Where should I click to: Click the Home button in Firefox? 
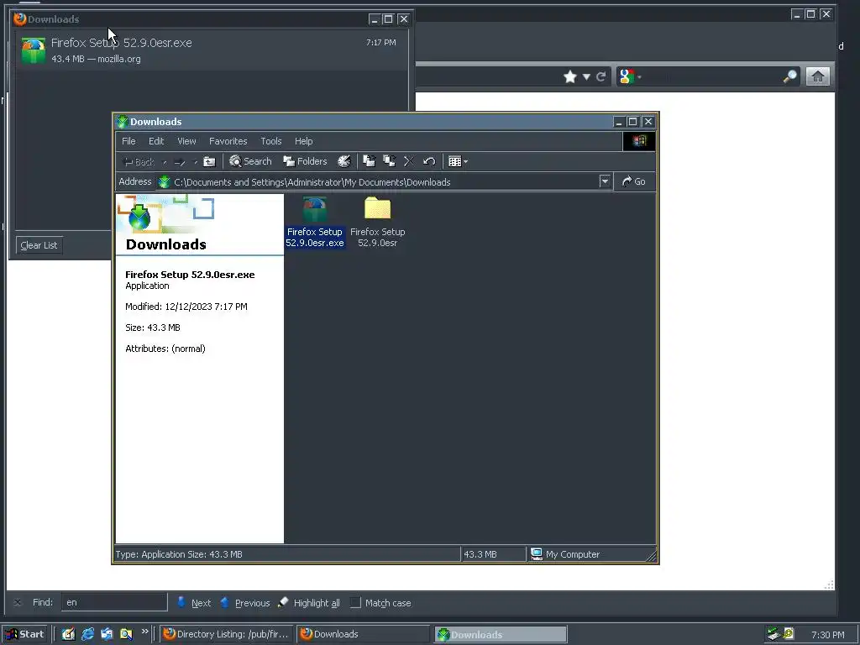818,76
